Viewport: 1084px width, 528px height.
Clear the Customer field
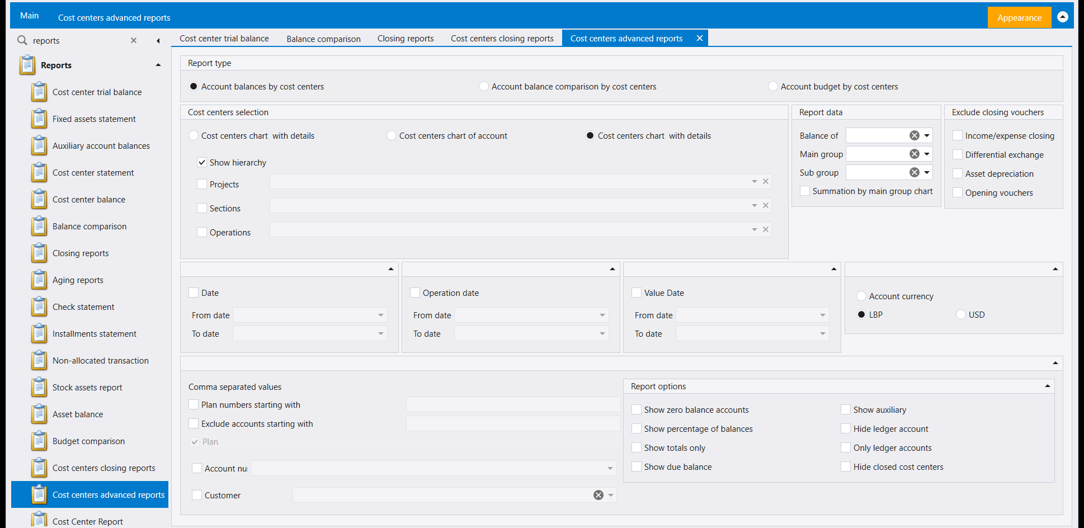[598, 495]
